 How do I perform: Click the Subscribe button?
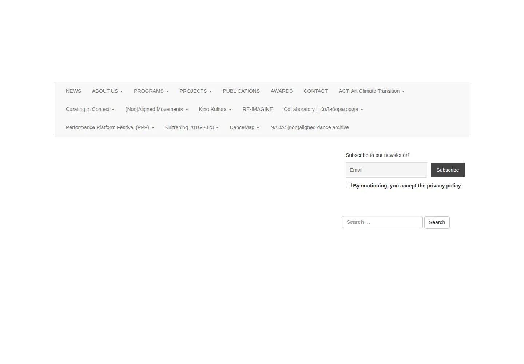tap(448, 170)
